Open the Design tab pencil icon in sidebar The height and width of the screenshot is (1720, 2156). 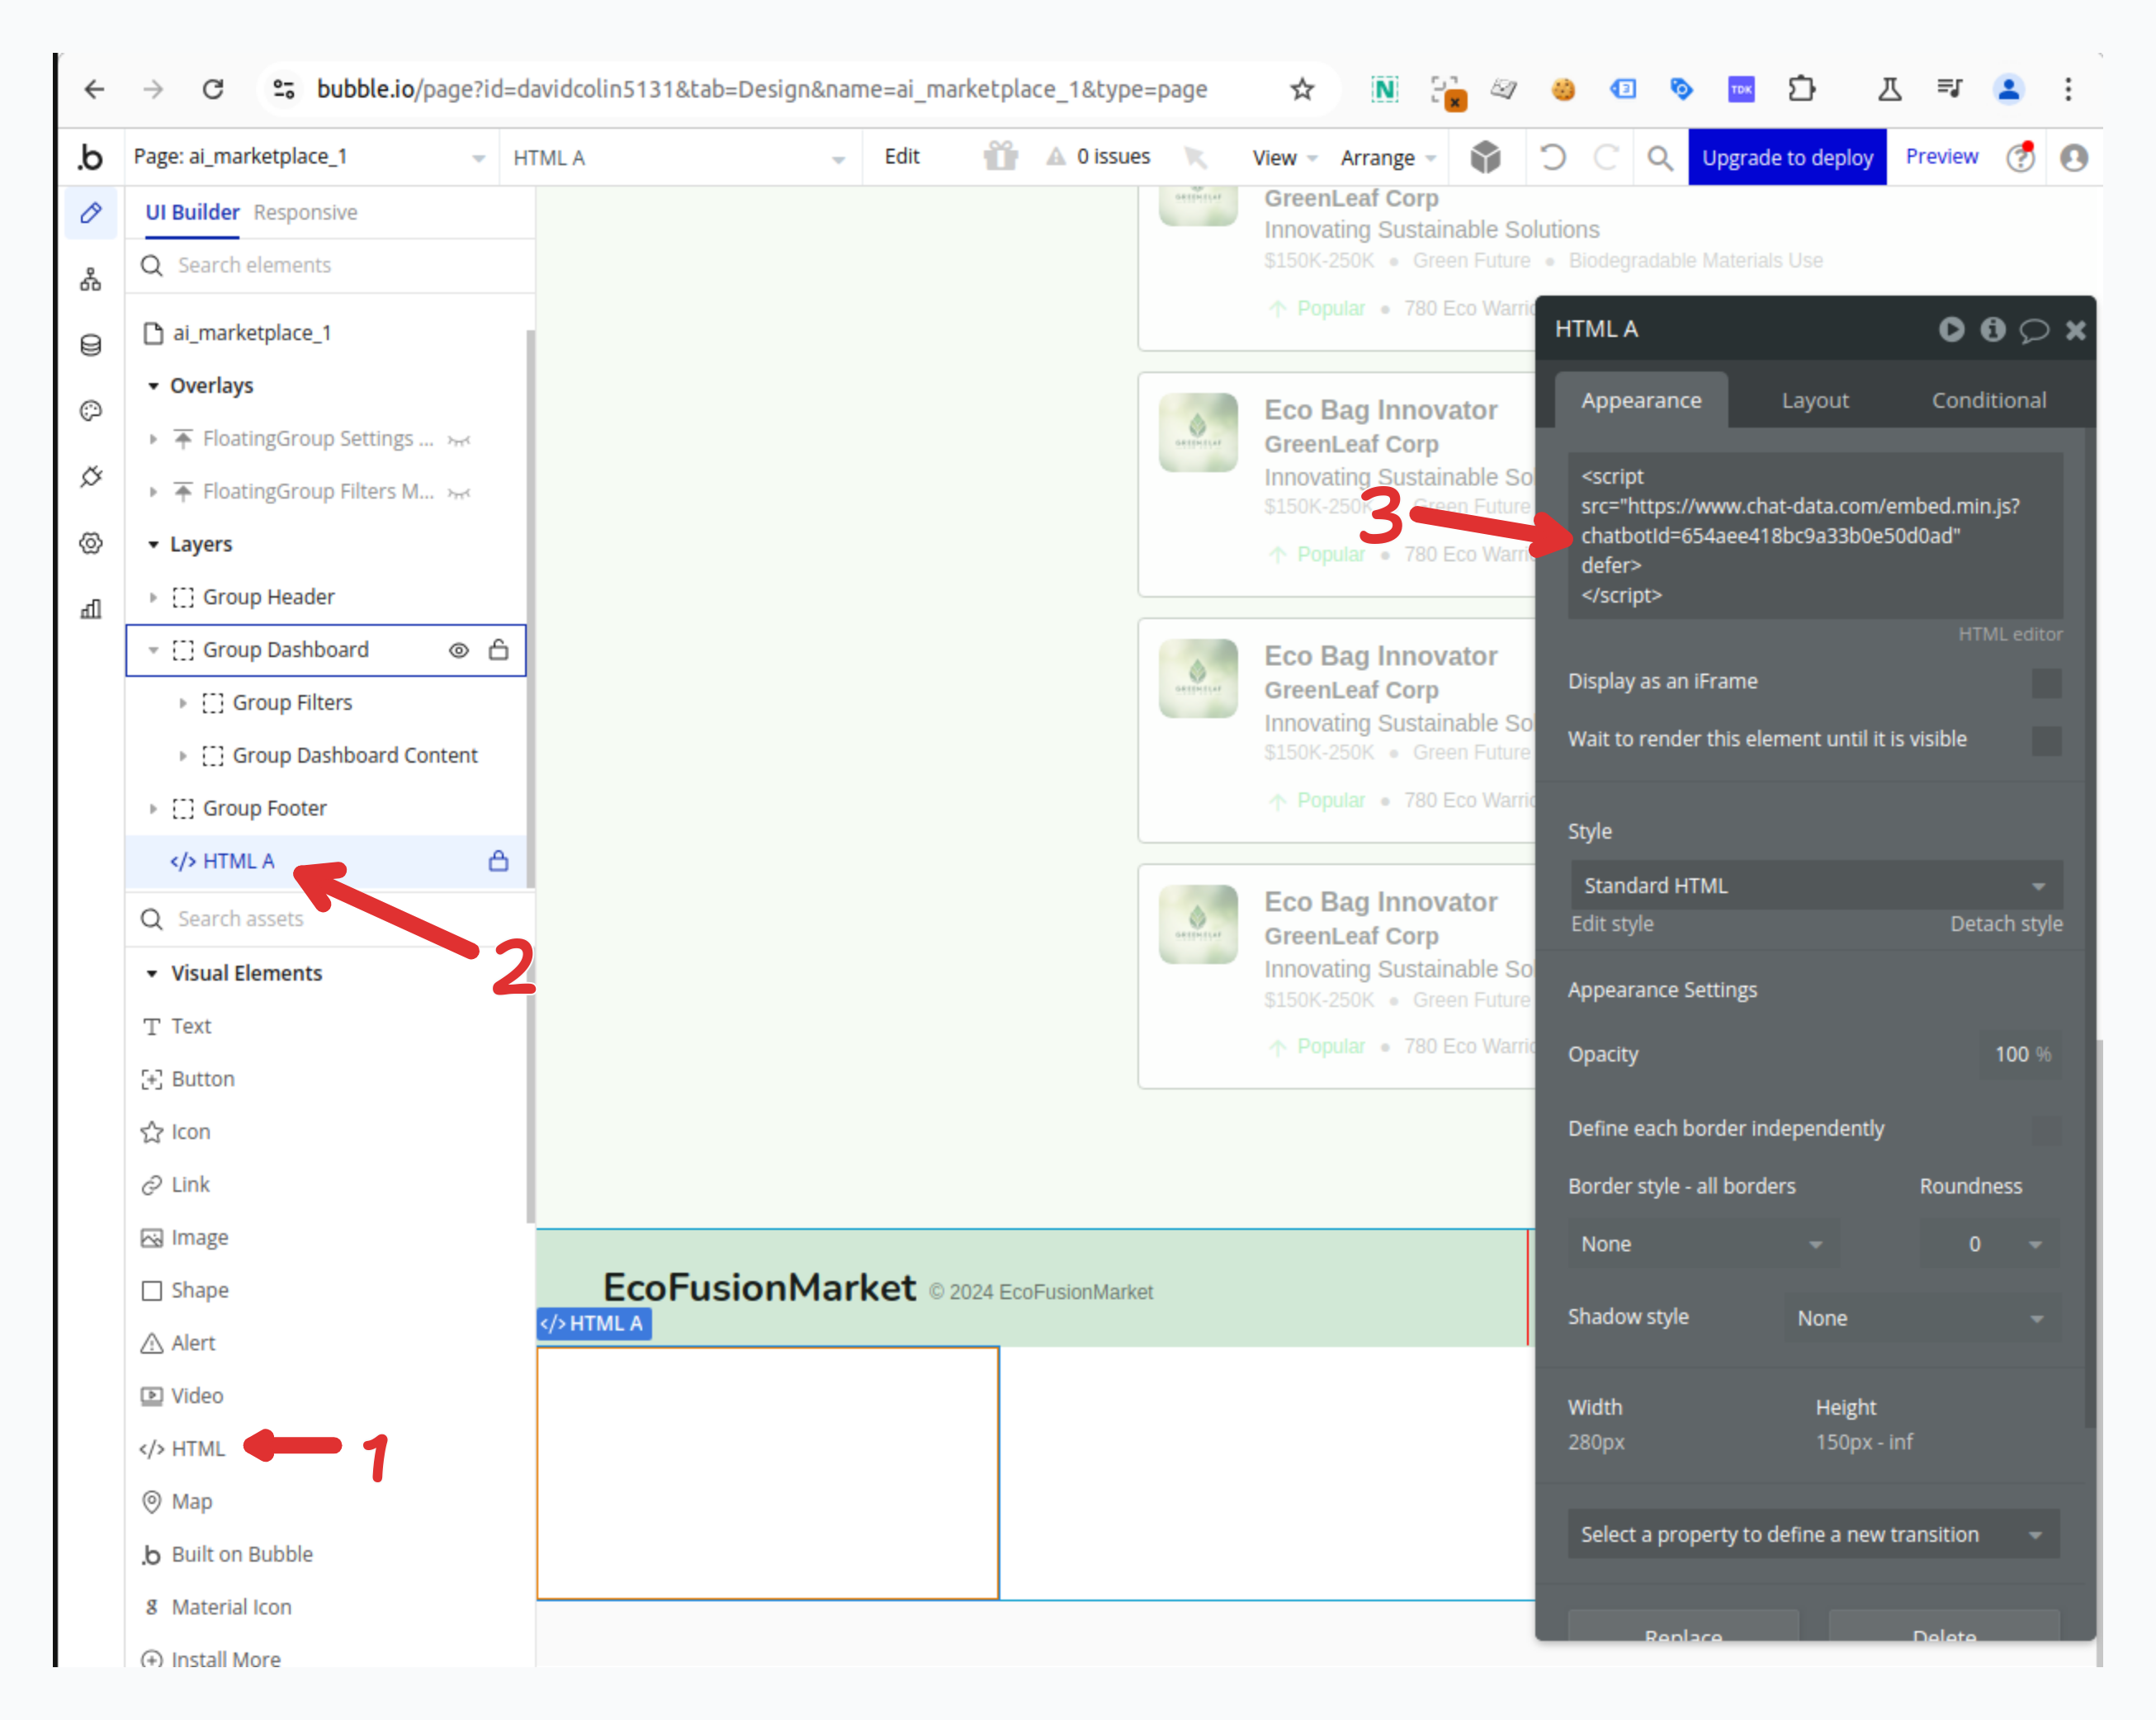pyautogui.click(x=91, y=212)
